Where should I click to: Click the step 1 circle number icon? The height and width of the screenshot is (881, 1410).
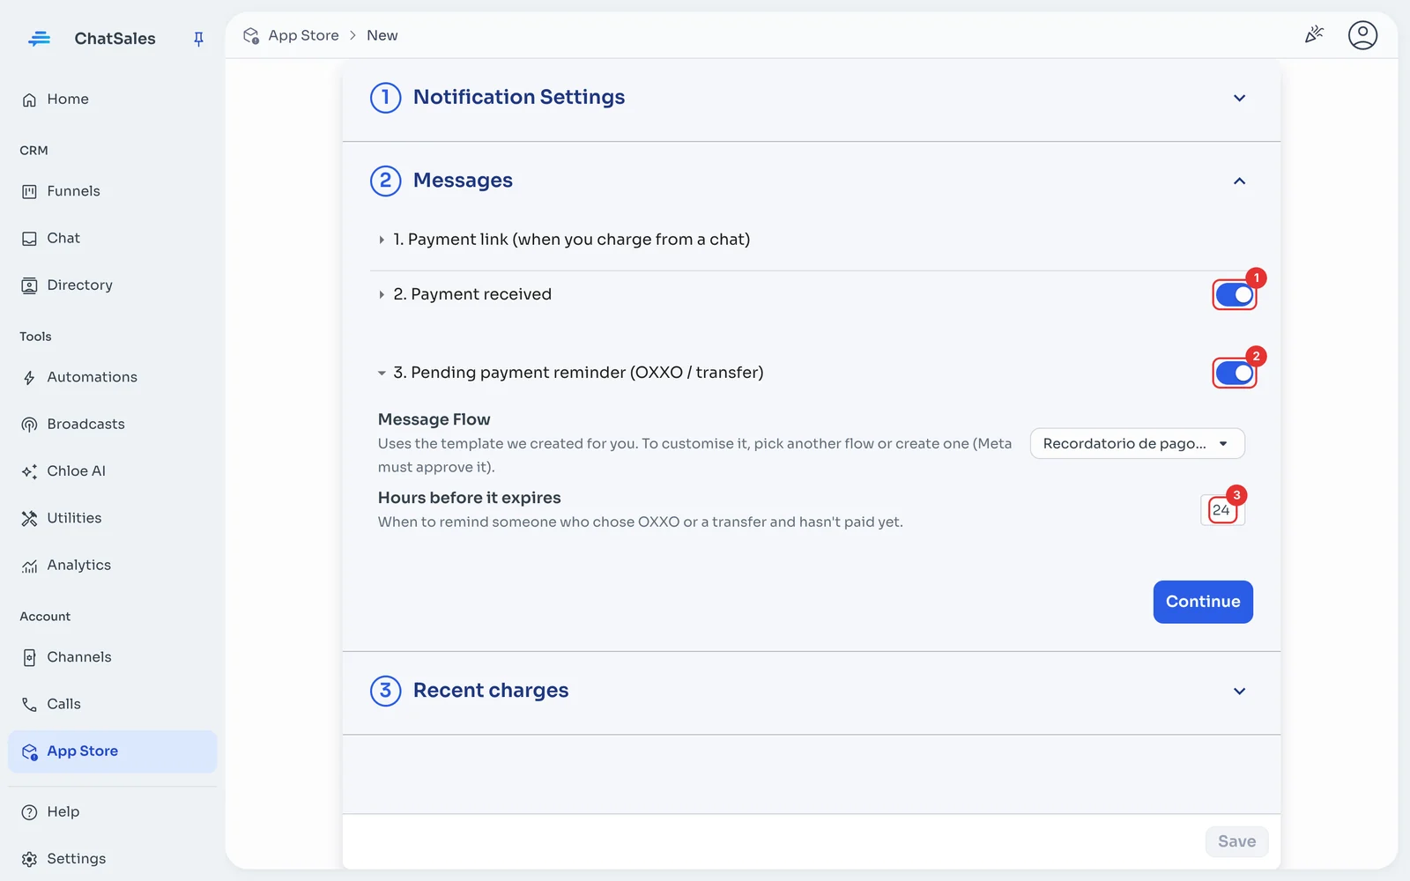(385, 98)
